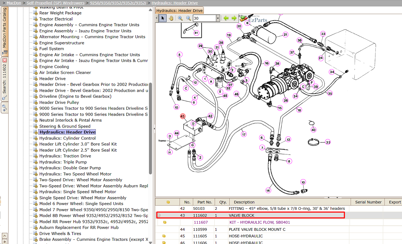Screen dimensions: 402x244
Task: Select Steering & Ground Speed tree item
Action: (65, 126)
